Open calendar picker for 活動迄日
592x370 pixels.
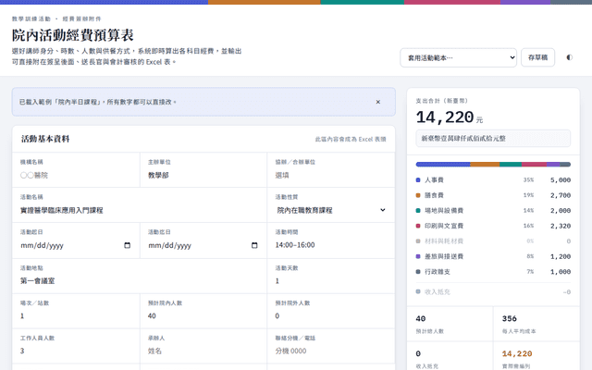coord(254,245)
